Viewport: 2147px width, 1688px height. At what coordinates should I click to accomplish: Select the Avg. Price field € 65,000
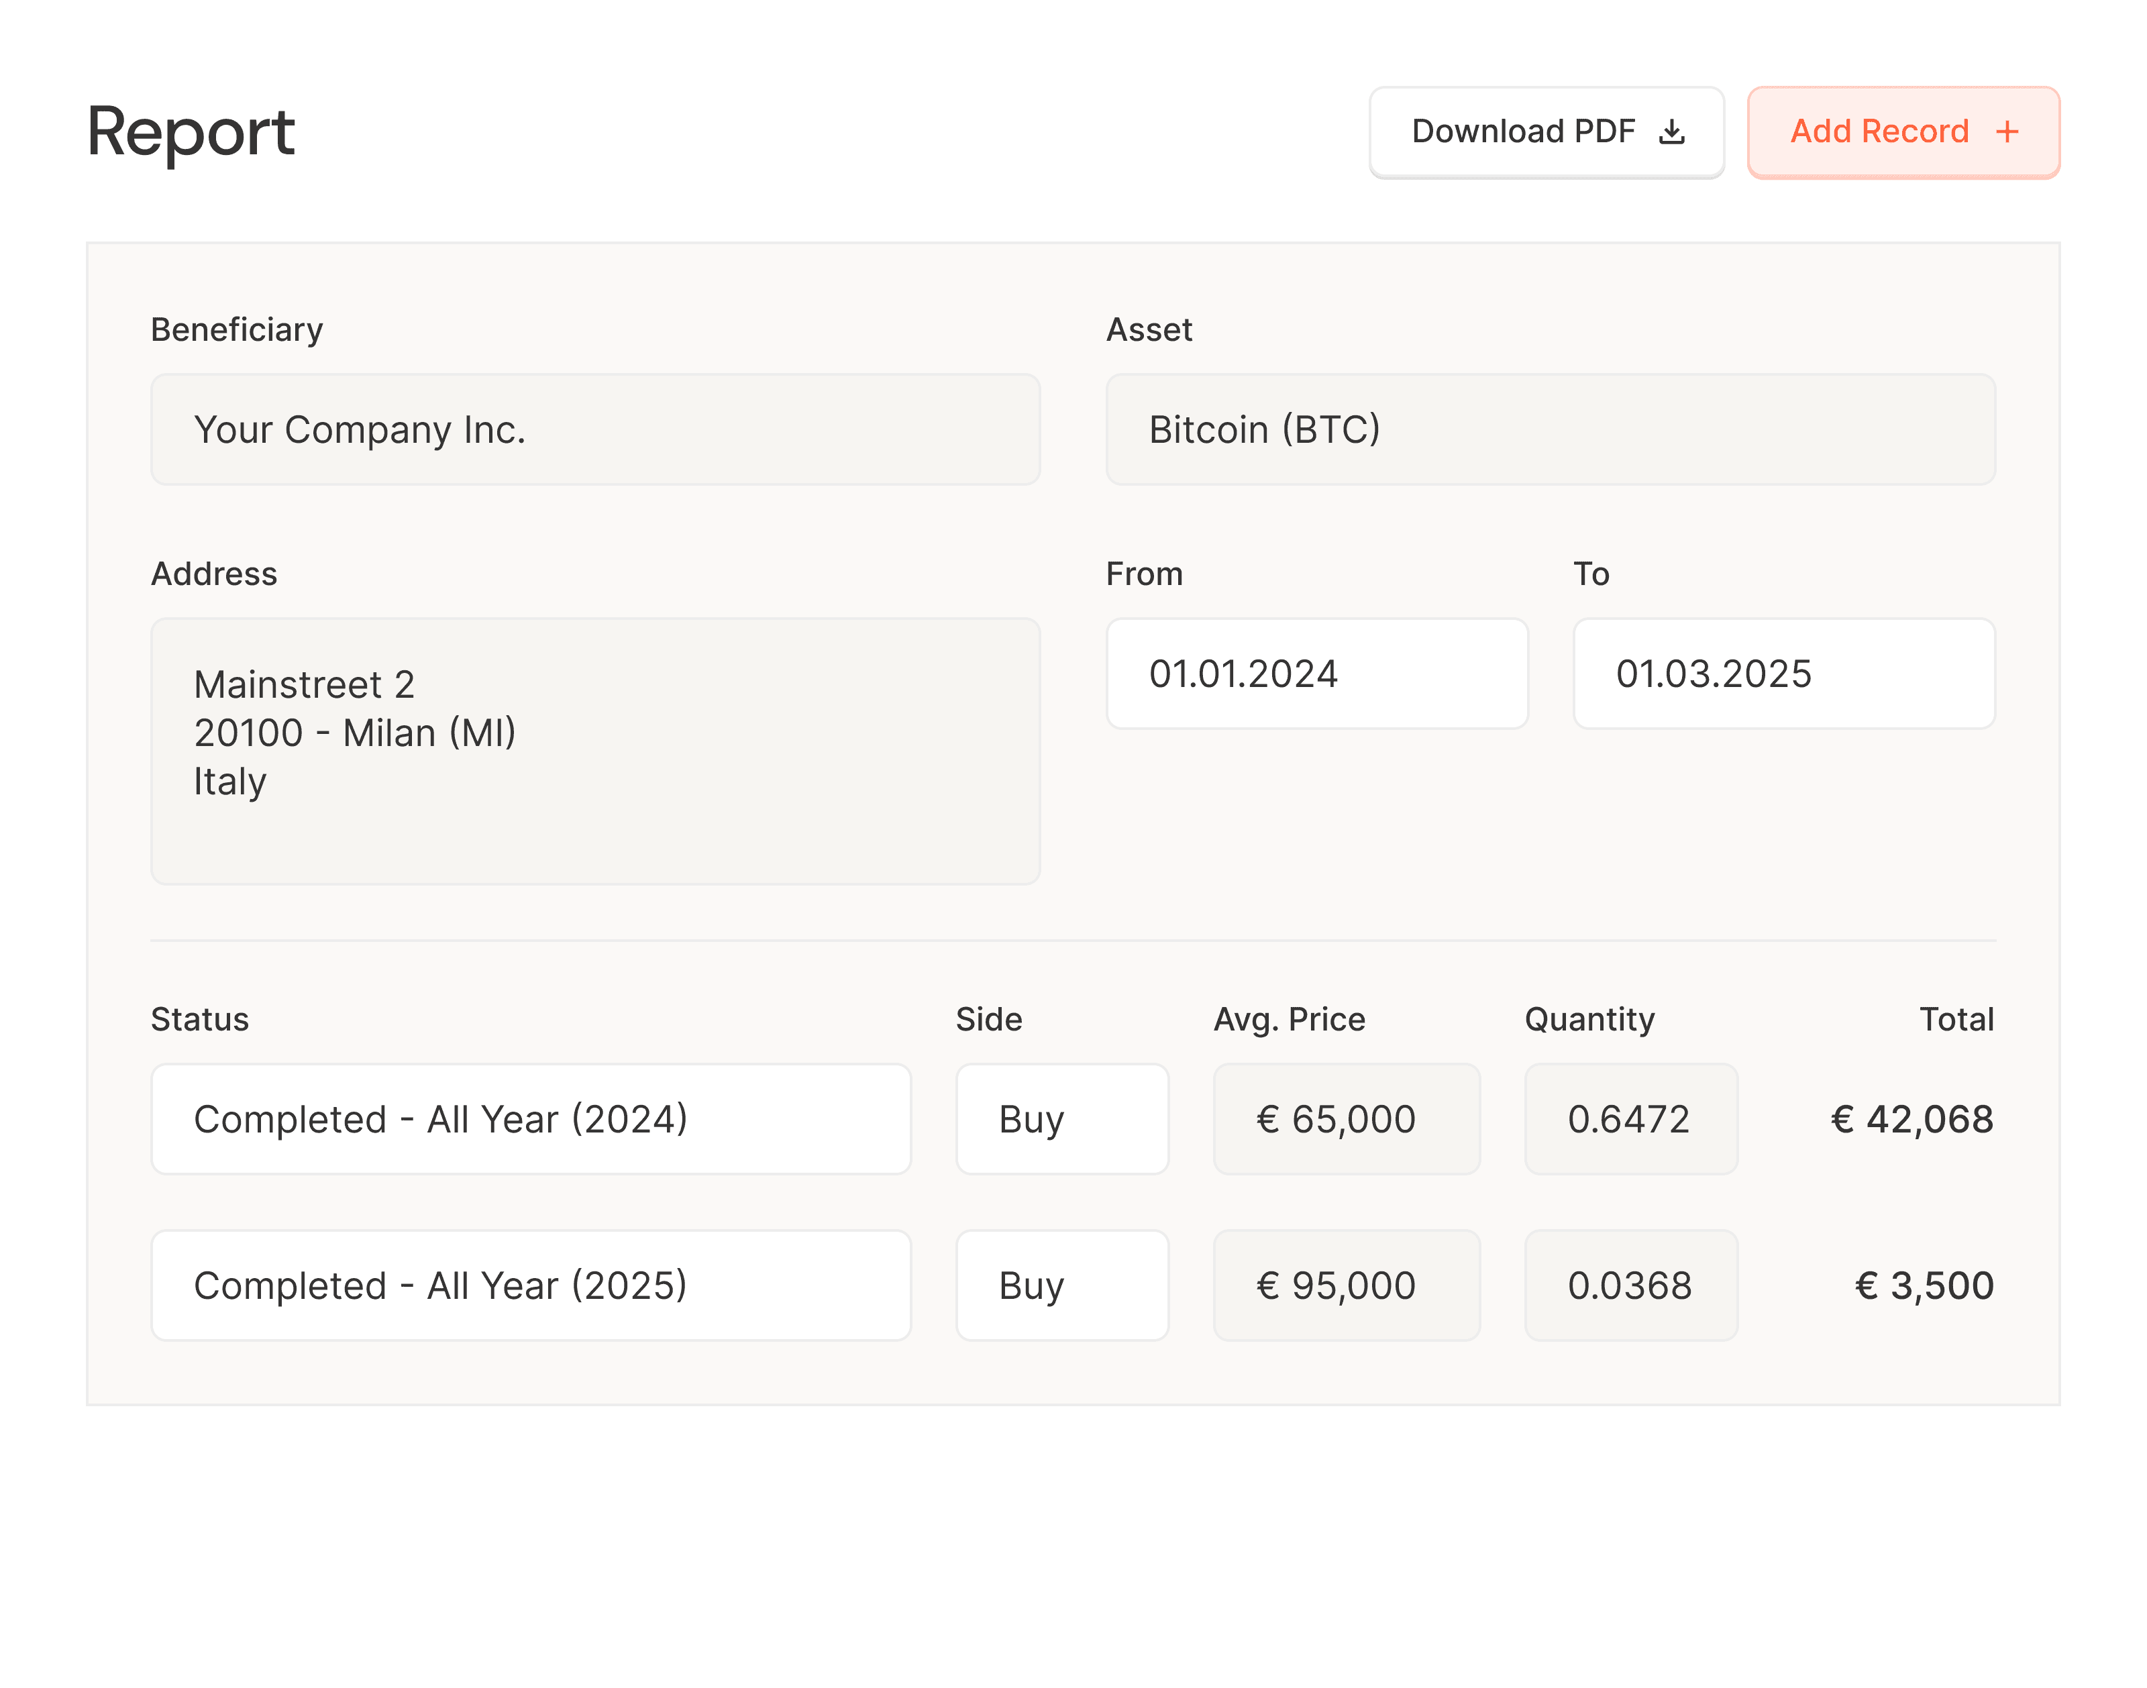coord(1347,1119)
